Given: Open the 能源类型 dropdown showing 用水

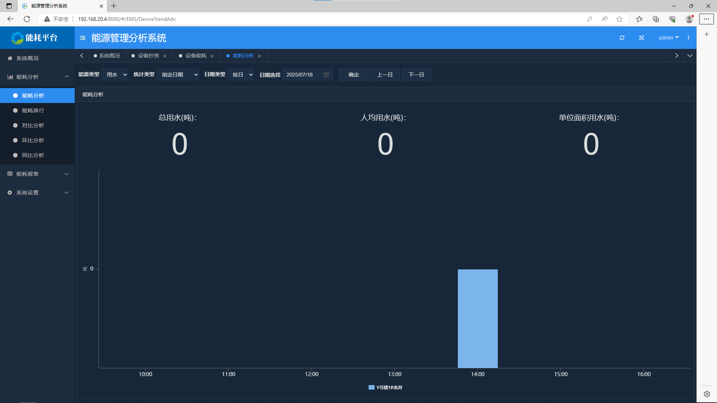Looking at the screenshot, I should click(115, 75).
